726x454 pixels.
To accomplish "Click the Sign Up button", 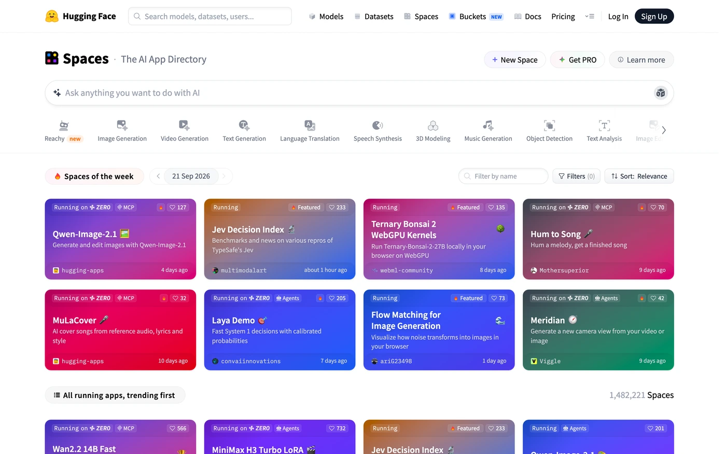I will pyautogui.click(x=654, y=17).
